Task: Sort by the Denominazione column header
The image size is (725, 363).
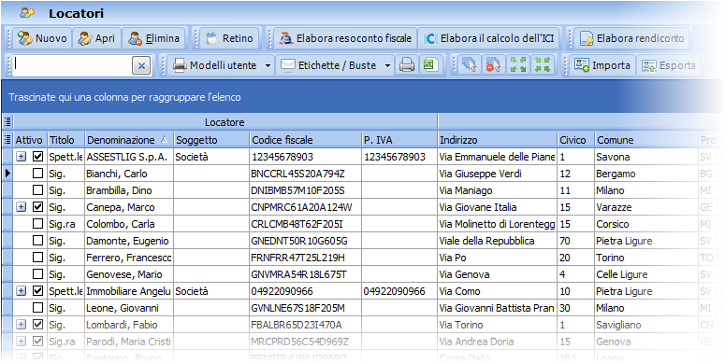Action: coord(128,140)
